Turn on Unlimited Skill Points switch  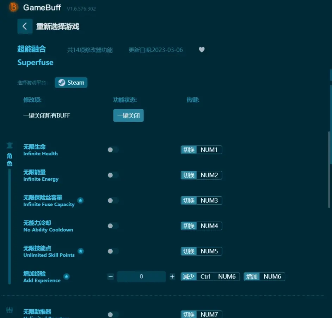pos(113,251)
